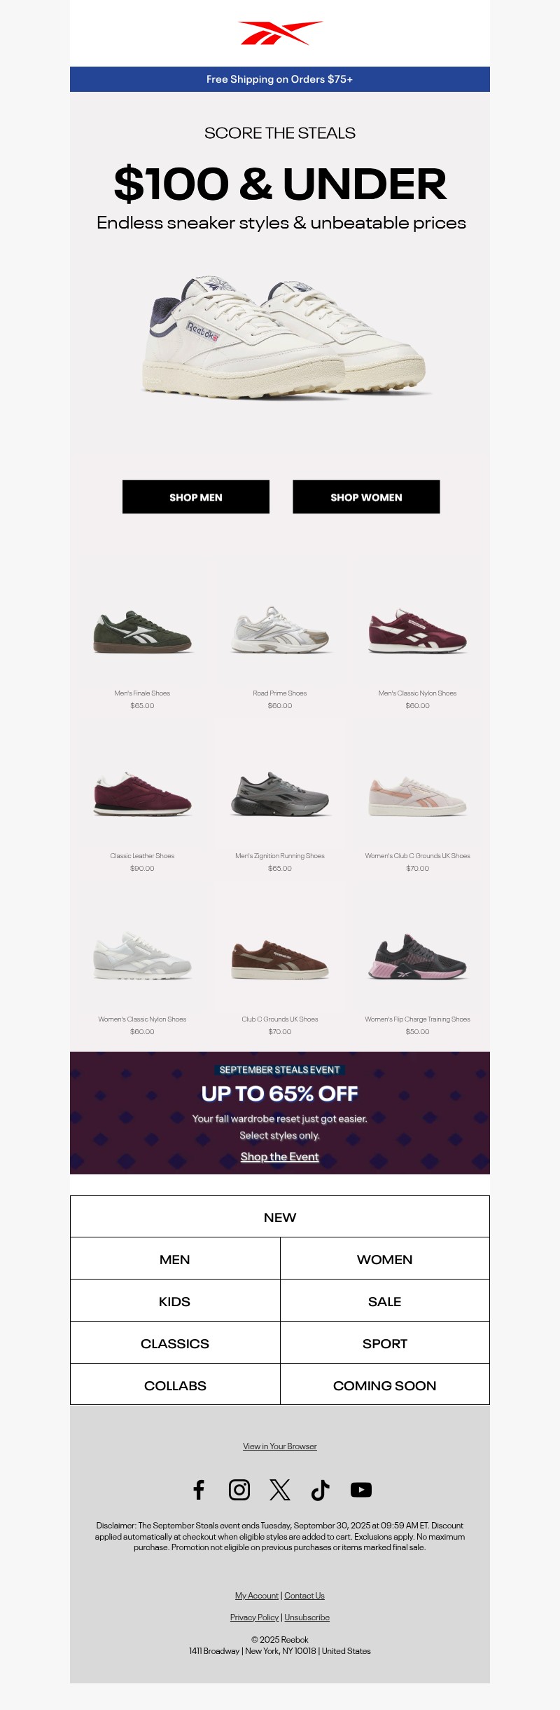Open the SALE category

pos(385,1301)
